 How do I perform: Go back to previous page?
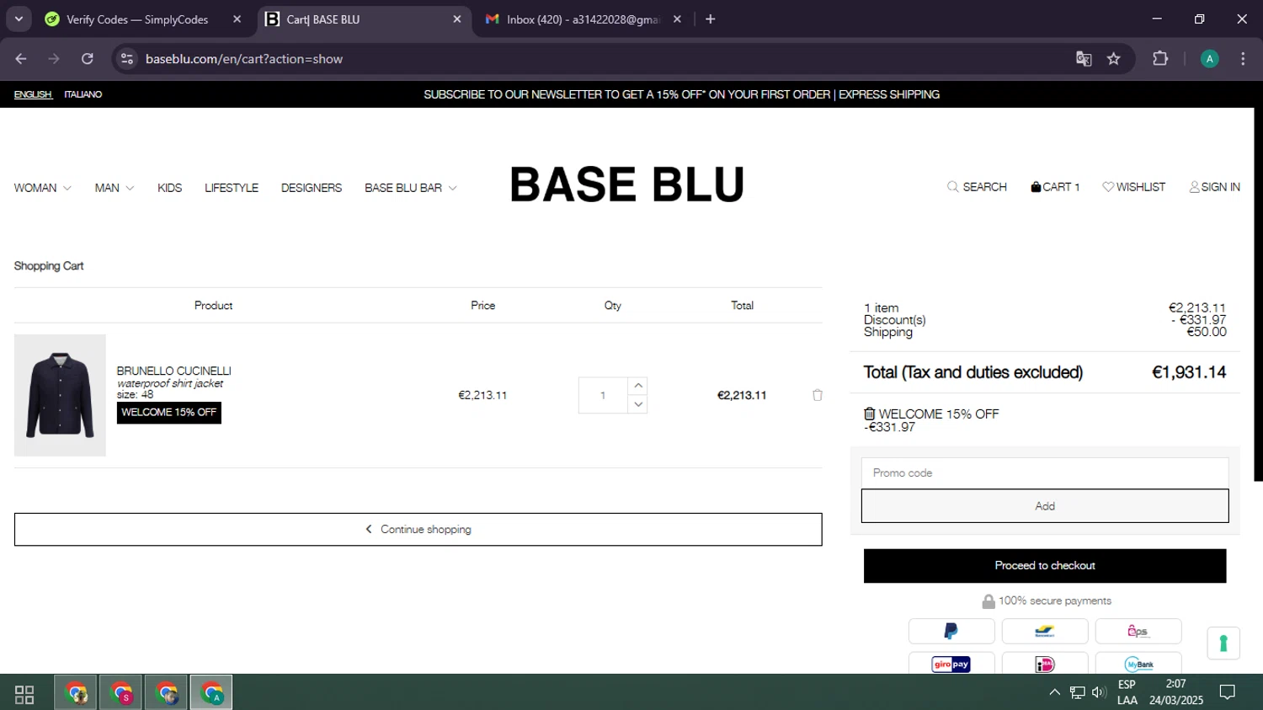[21, 59]
